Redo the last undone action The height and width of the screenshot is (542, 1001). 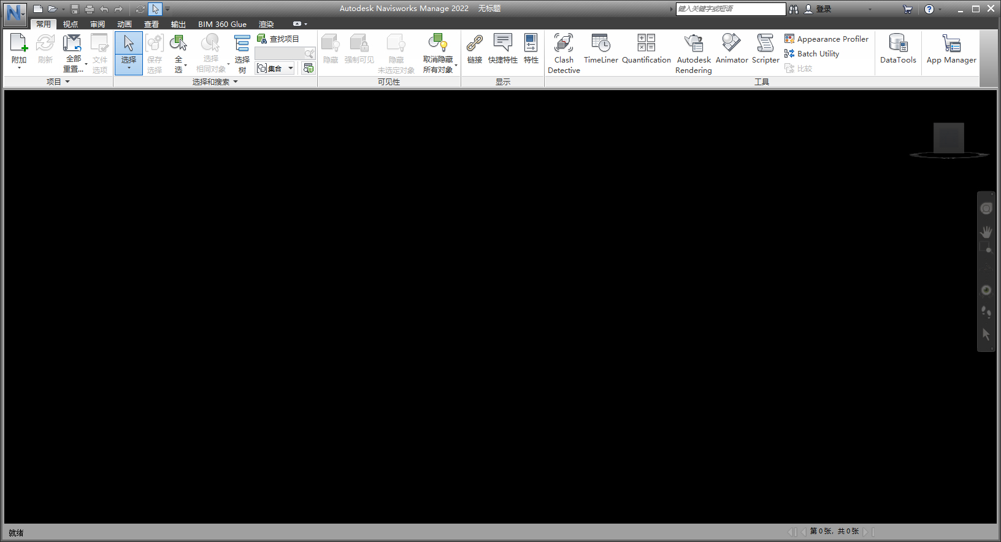[x=119, y=9]
